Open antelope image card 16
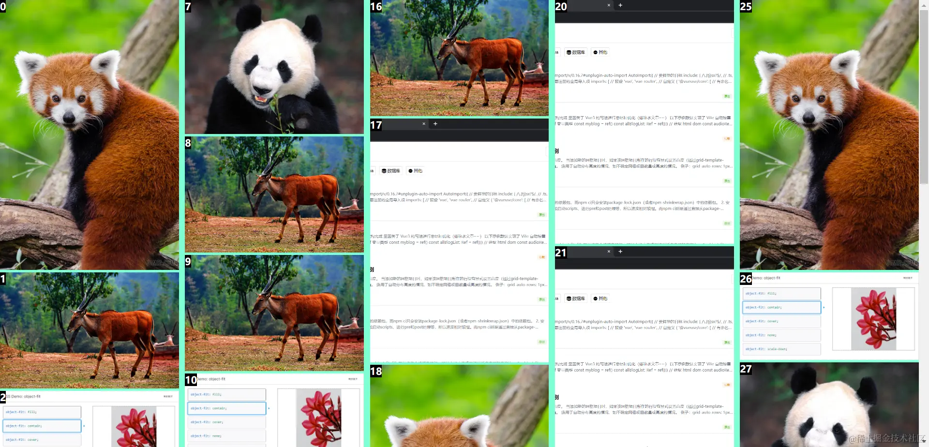929x447 pixels. point(459,58)
